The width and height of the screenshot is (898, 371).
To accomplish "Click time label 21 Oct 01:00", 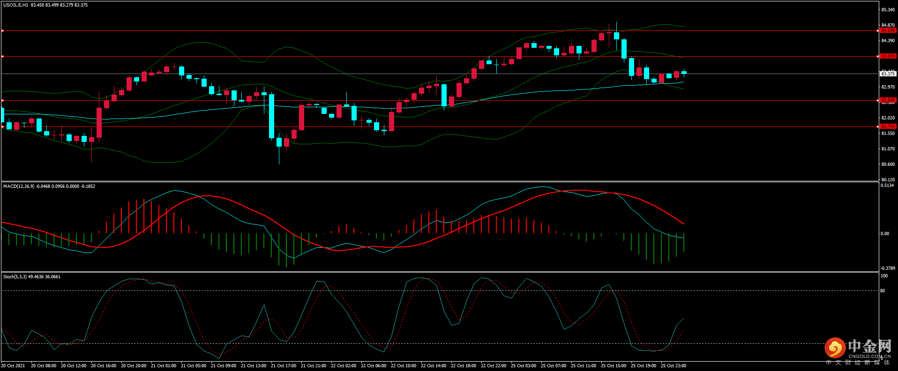I will 164,366.
